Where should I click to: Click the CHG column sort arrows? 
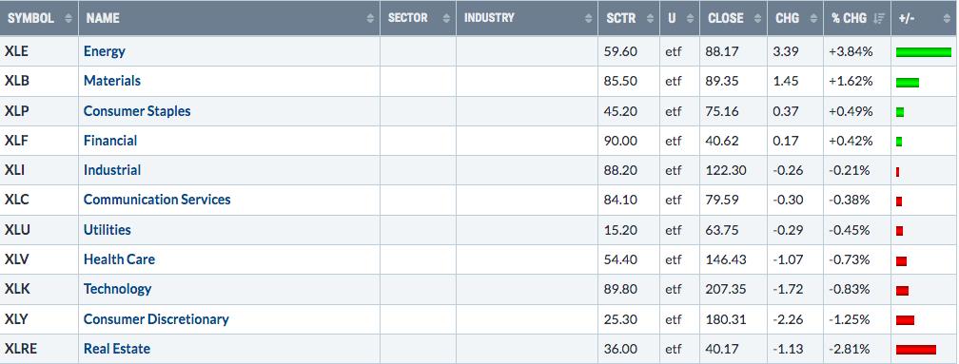pyautogui.click(x=814, y=18)
